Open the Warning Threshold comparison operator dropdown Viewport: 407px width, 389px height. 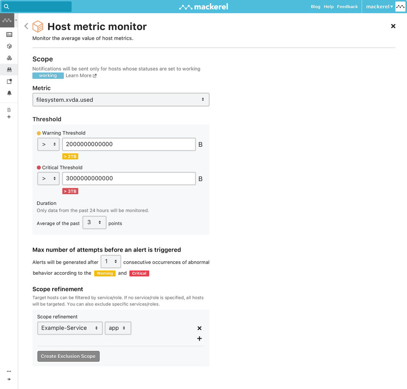point(48,144)
